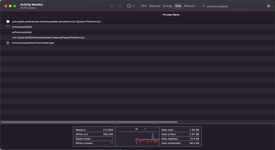The image size is (275, 150).
Task: Click the Data read value 7.59 GB
Action: tap(194, 130)
